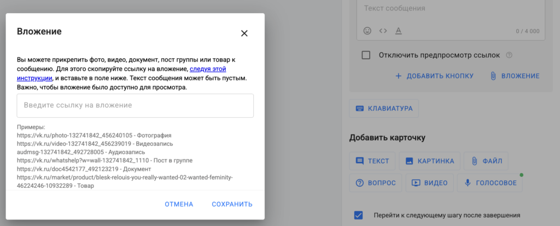Close the Вложение dialog with X
This screenshot has height=226, width=560.
click(244, 33)
